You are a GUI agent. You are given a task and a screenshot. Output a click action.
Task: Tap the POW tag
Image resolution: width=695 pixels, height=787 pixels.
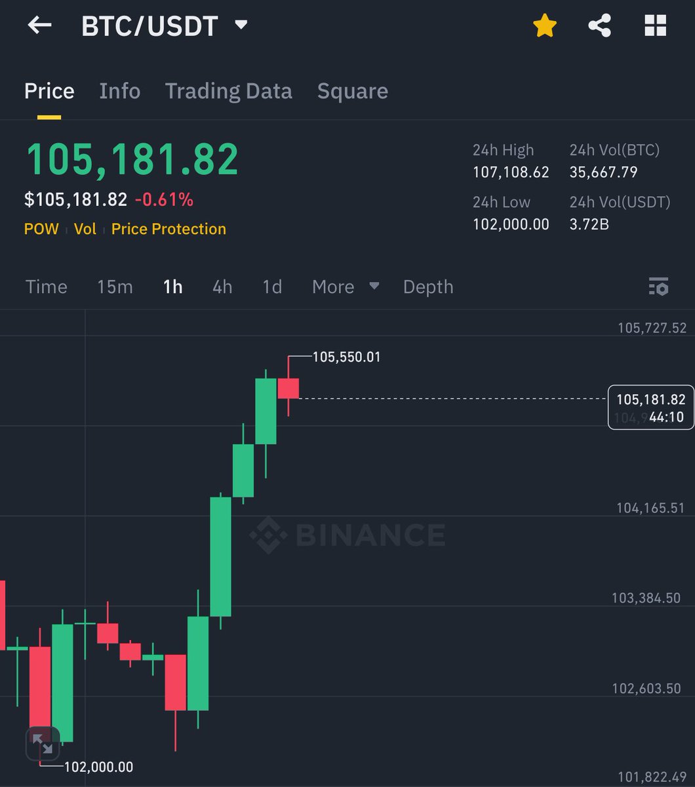pyautogui.click(x=41, y=229)
